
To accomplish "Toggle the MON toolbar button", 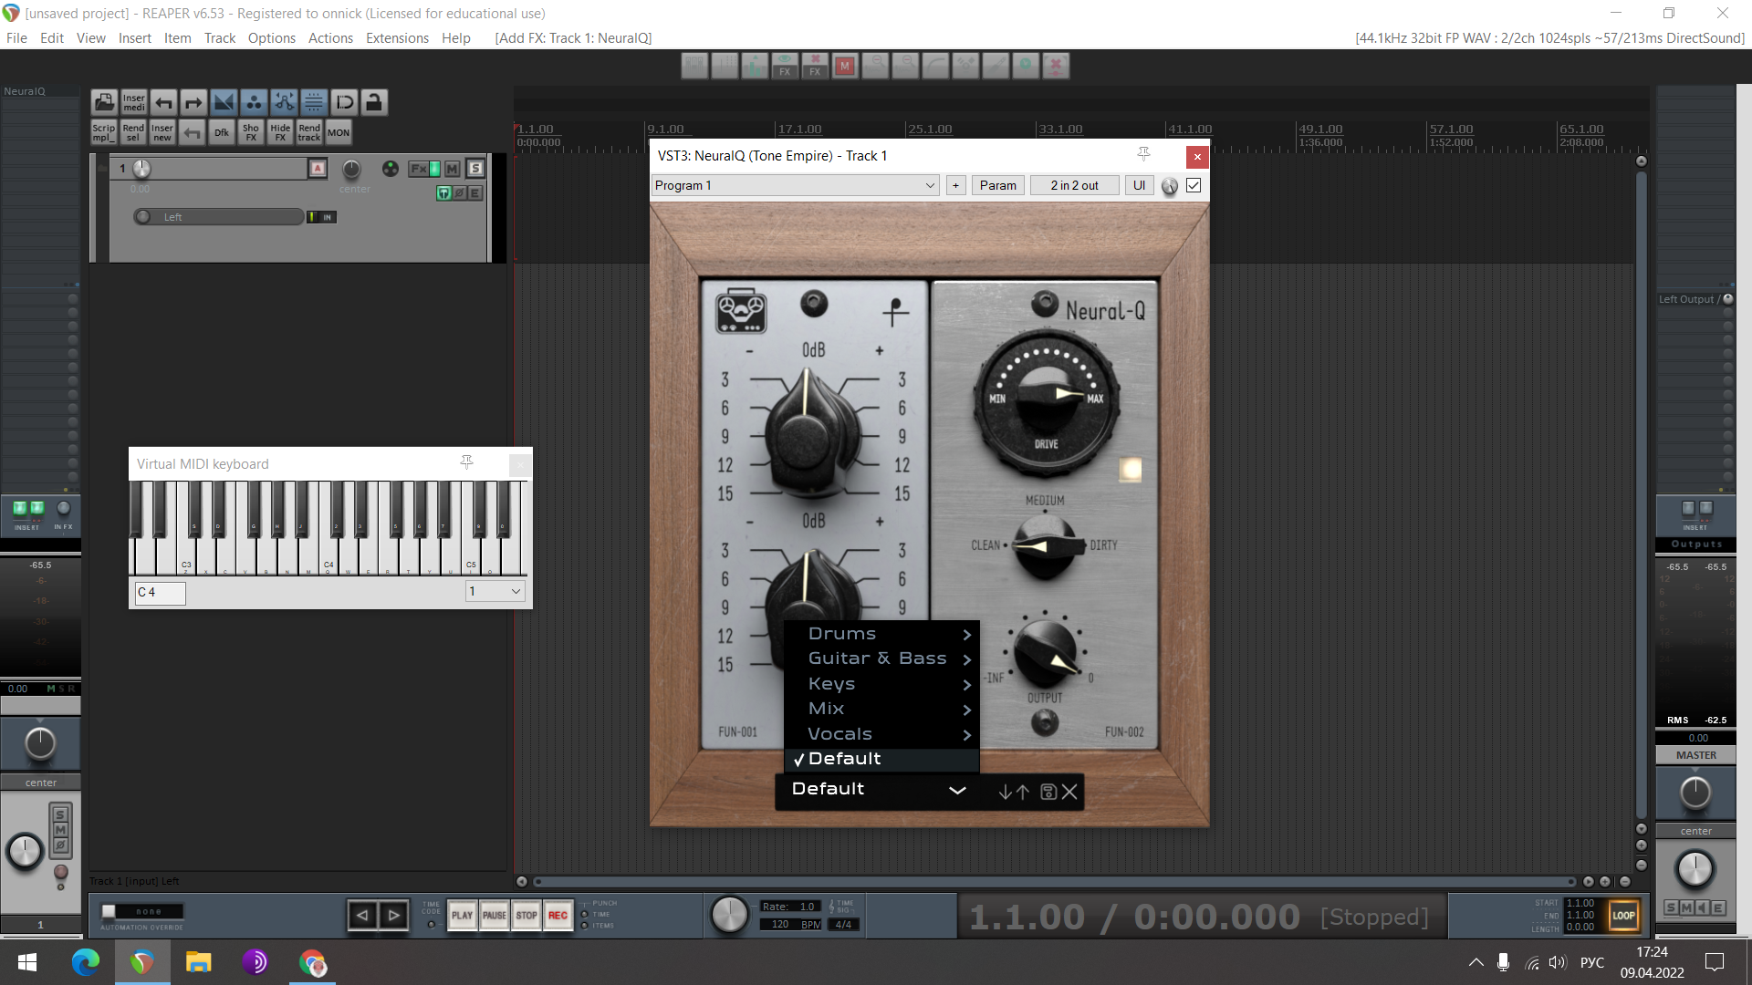I will [339, 132].
